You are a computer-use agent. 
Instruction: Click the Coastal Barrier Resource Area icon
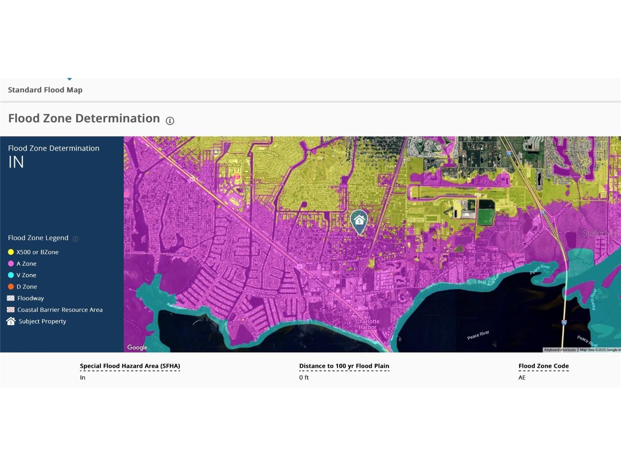[x=11, y=310]
